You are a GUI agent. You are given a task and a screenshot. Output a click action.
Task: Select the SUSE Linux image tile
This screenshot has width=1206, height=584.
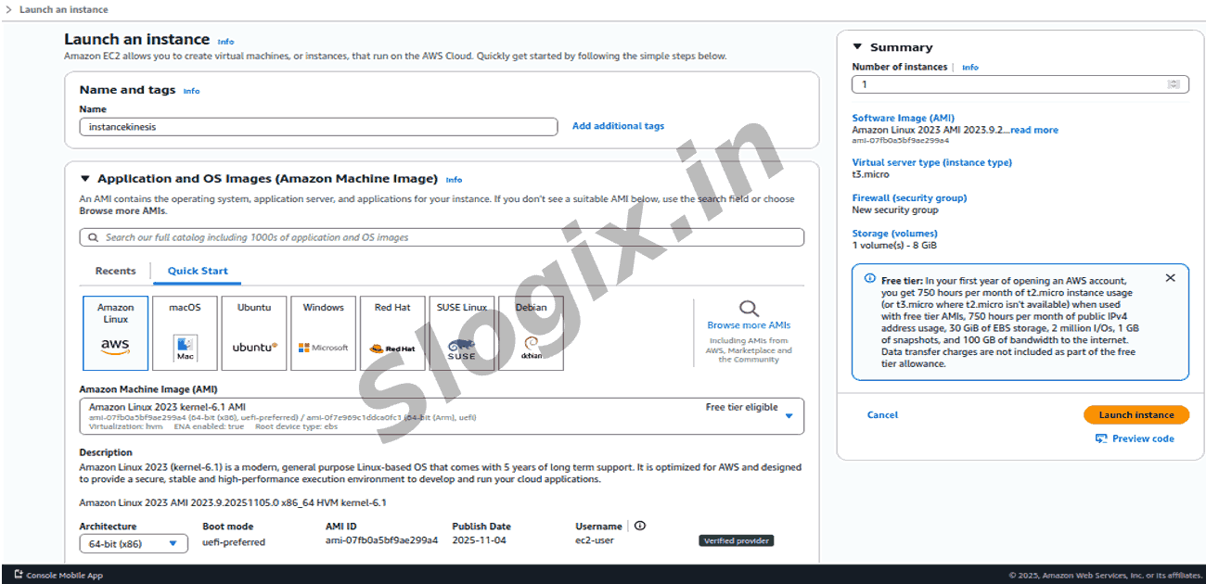tap(461, 333)
